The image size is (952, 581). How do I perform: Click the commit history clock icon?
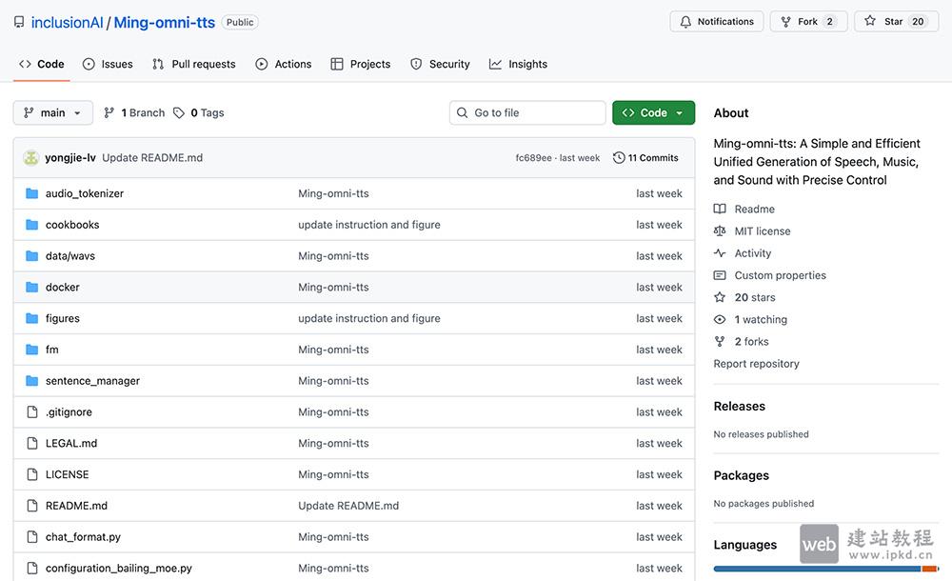[619, 158]
